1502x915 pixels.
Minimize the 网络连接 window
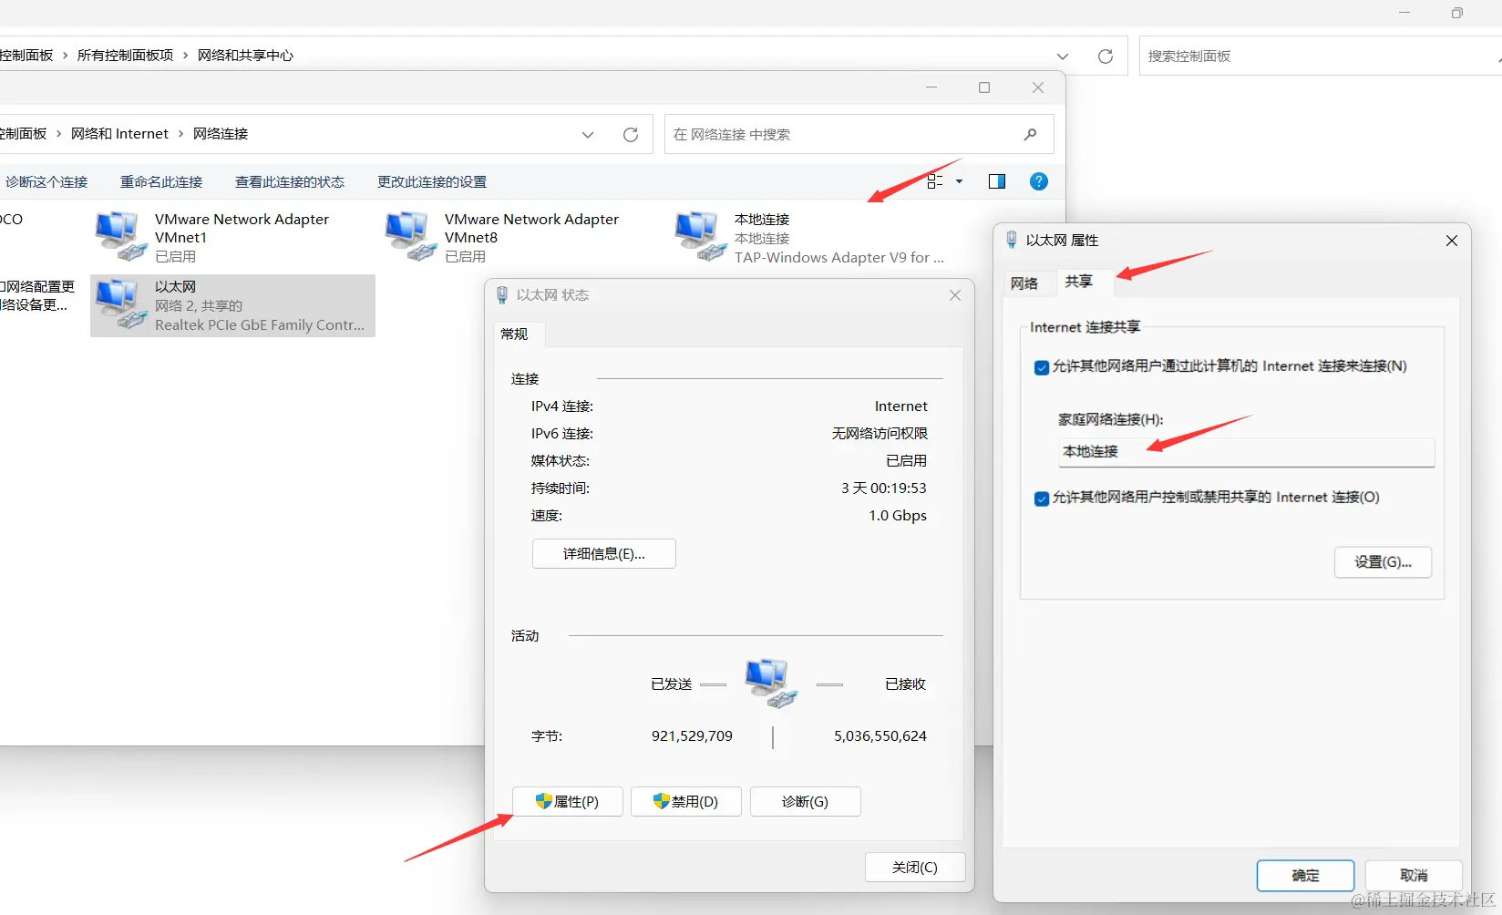931,87
